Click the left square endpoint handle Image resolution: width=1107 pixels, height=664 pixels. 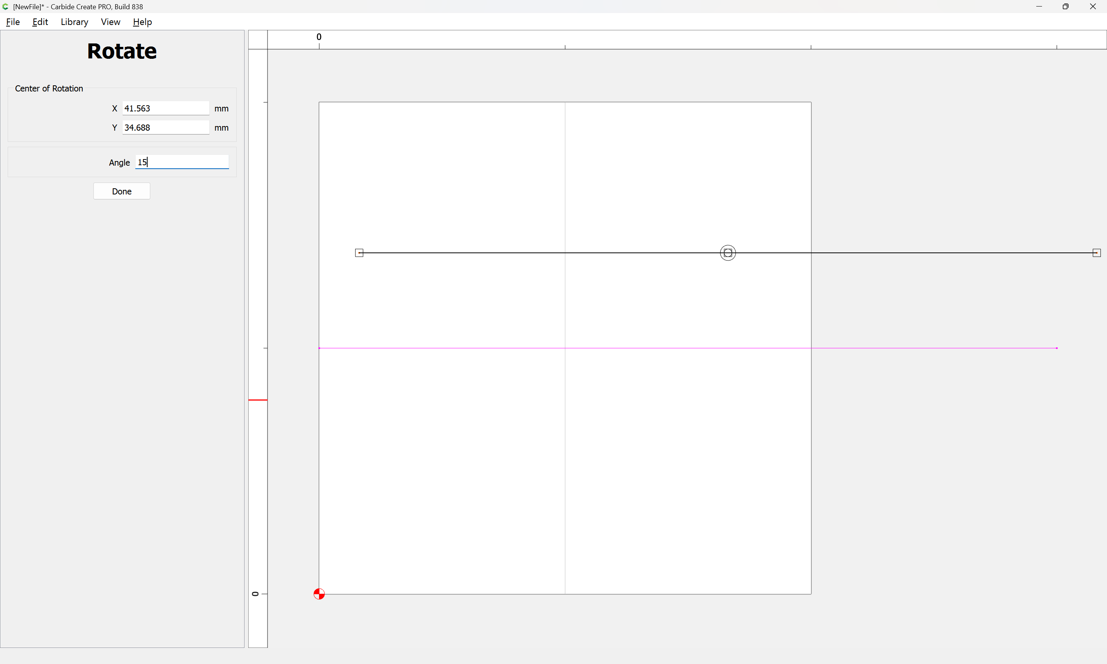[359, 253]
